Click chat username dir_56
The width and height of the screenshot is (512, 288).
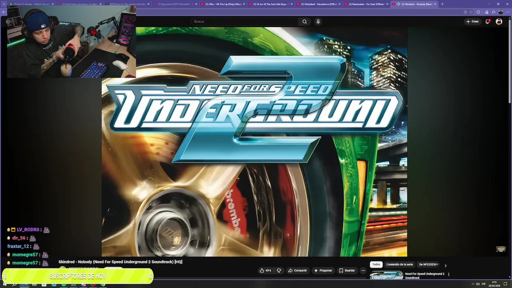[x=19, y=238]
